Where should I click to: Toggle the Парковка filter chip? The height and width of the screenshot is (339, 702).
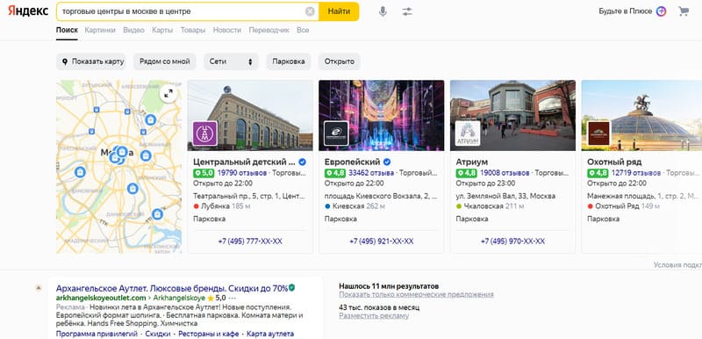coord(289,61)
